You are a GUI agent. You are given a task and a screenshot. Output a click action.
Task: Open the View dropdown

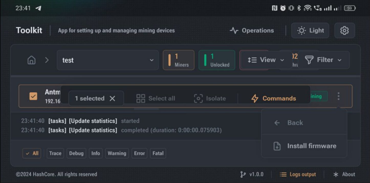pyautogui.click(x=266, y=60)
